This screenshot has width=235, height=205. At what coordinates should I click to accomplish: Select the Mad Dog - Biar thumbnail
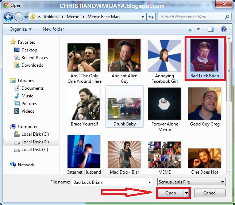tap(124, 154)
